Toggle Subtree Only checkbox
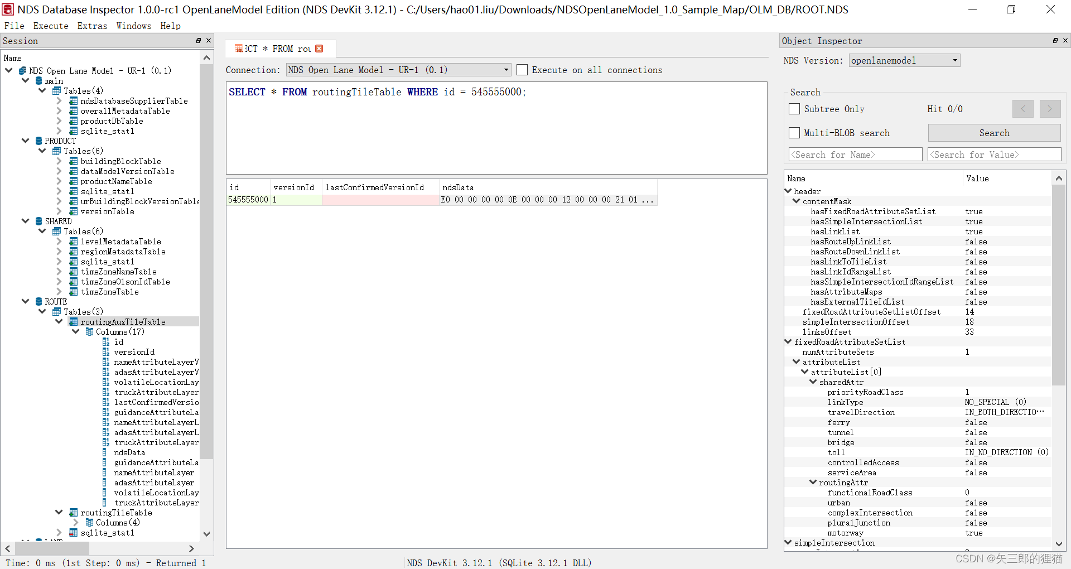The width and height of the screenshot is (1071, 569). (x=794, y=109)
